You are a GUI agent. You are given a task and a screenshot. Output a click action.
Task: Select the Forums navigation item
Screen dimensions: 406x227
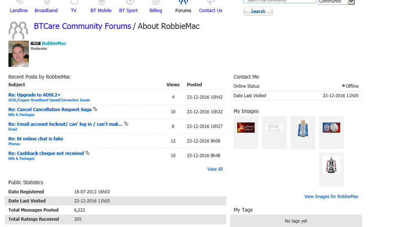(183, 10)
